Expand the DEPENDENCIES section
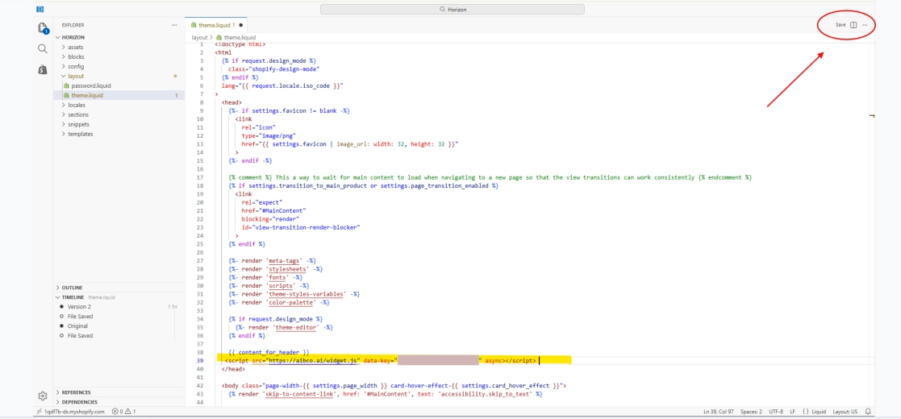This screenshot has height=419, width=901. [79, 402]
